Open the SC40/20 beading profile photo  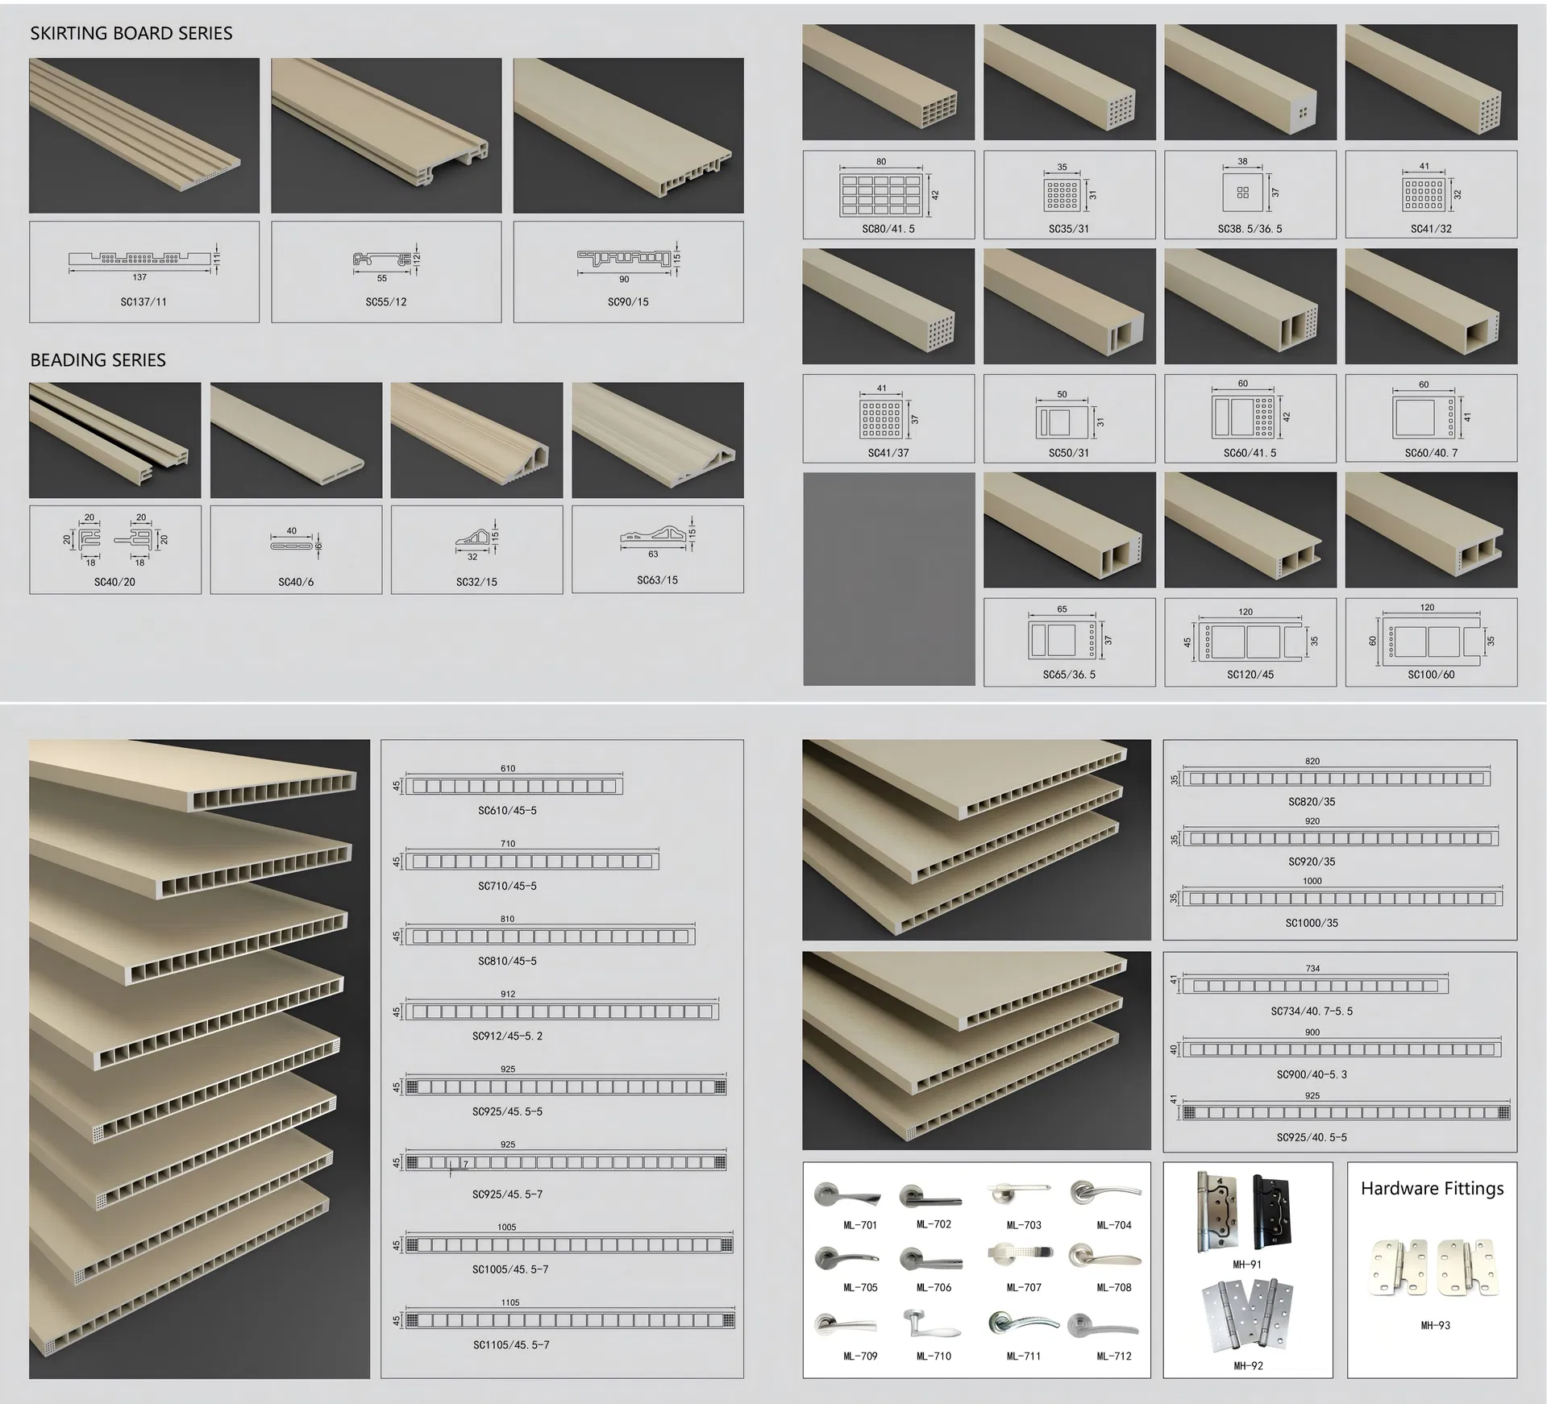point(114,440)
